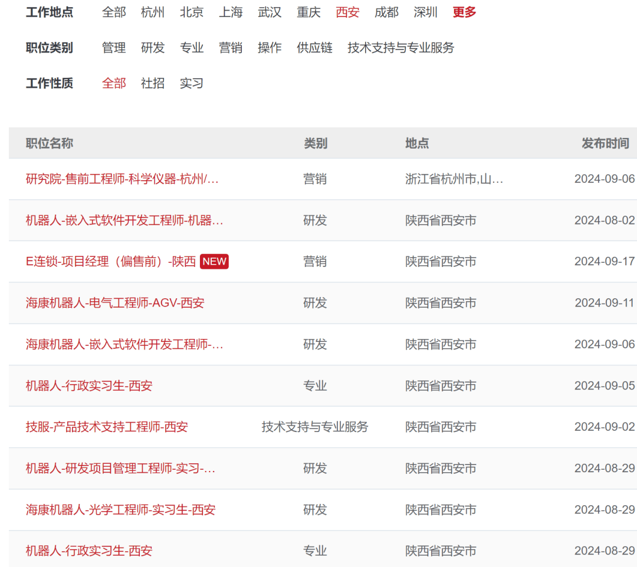Select 全部 in the 工作地点 filter
The width and height of the screenshot is (637, 567).
pos(114,12)
